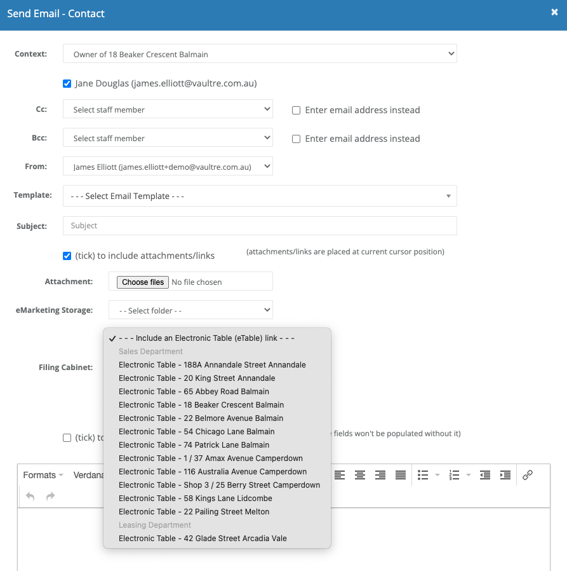Align text left in editor toolbar
The image size is (567, 571).
click(339, 475)
